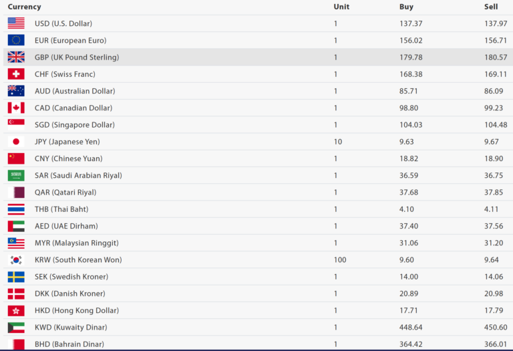Click the Currency column header
Image resolution: width=513 pixels, height=351 pixels.
point(24,7)
